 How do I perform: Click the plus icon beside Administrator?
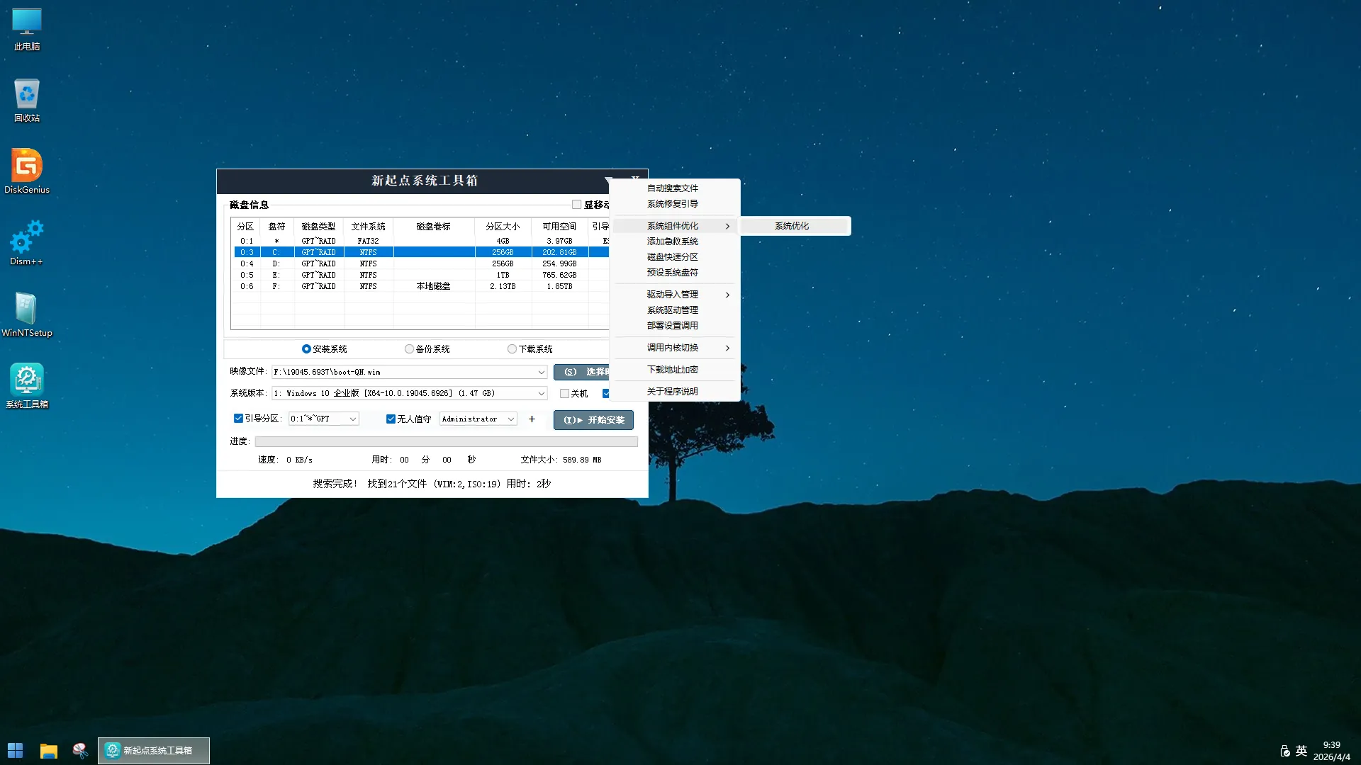tap(532, 419)
